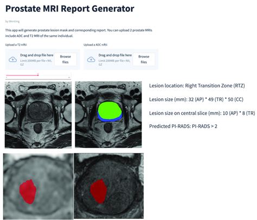Click the red lesion mask on T2 crop

coord(99,191)
